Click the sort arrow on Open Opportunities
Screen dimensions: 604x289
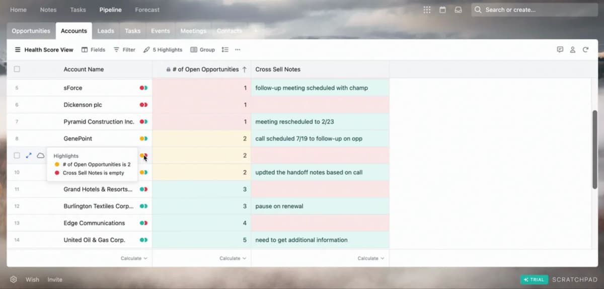tap(244, 69)
